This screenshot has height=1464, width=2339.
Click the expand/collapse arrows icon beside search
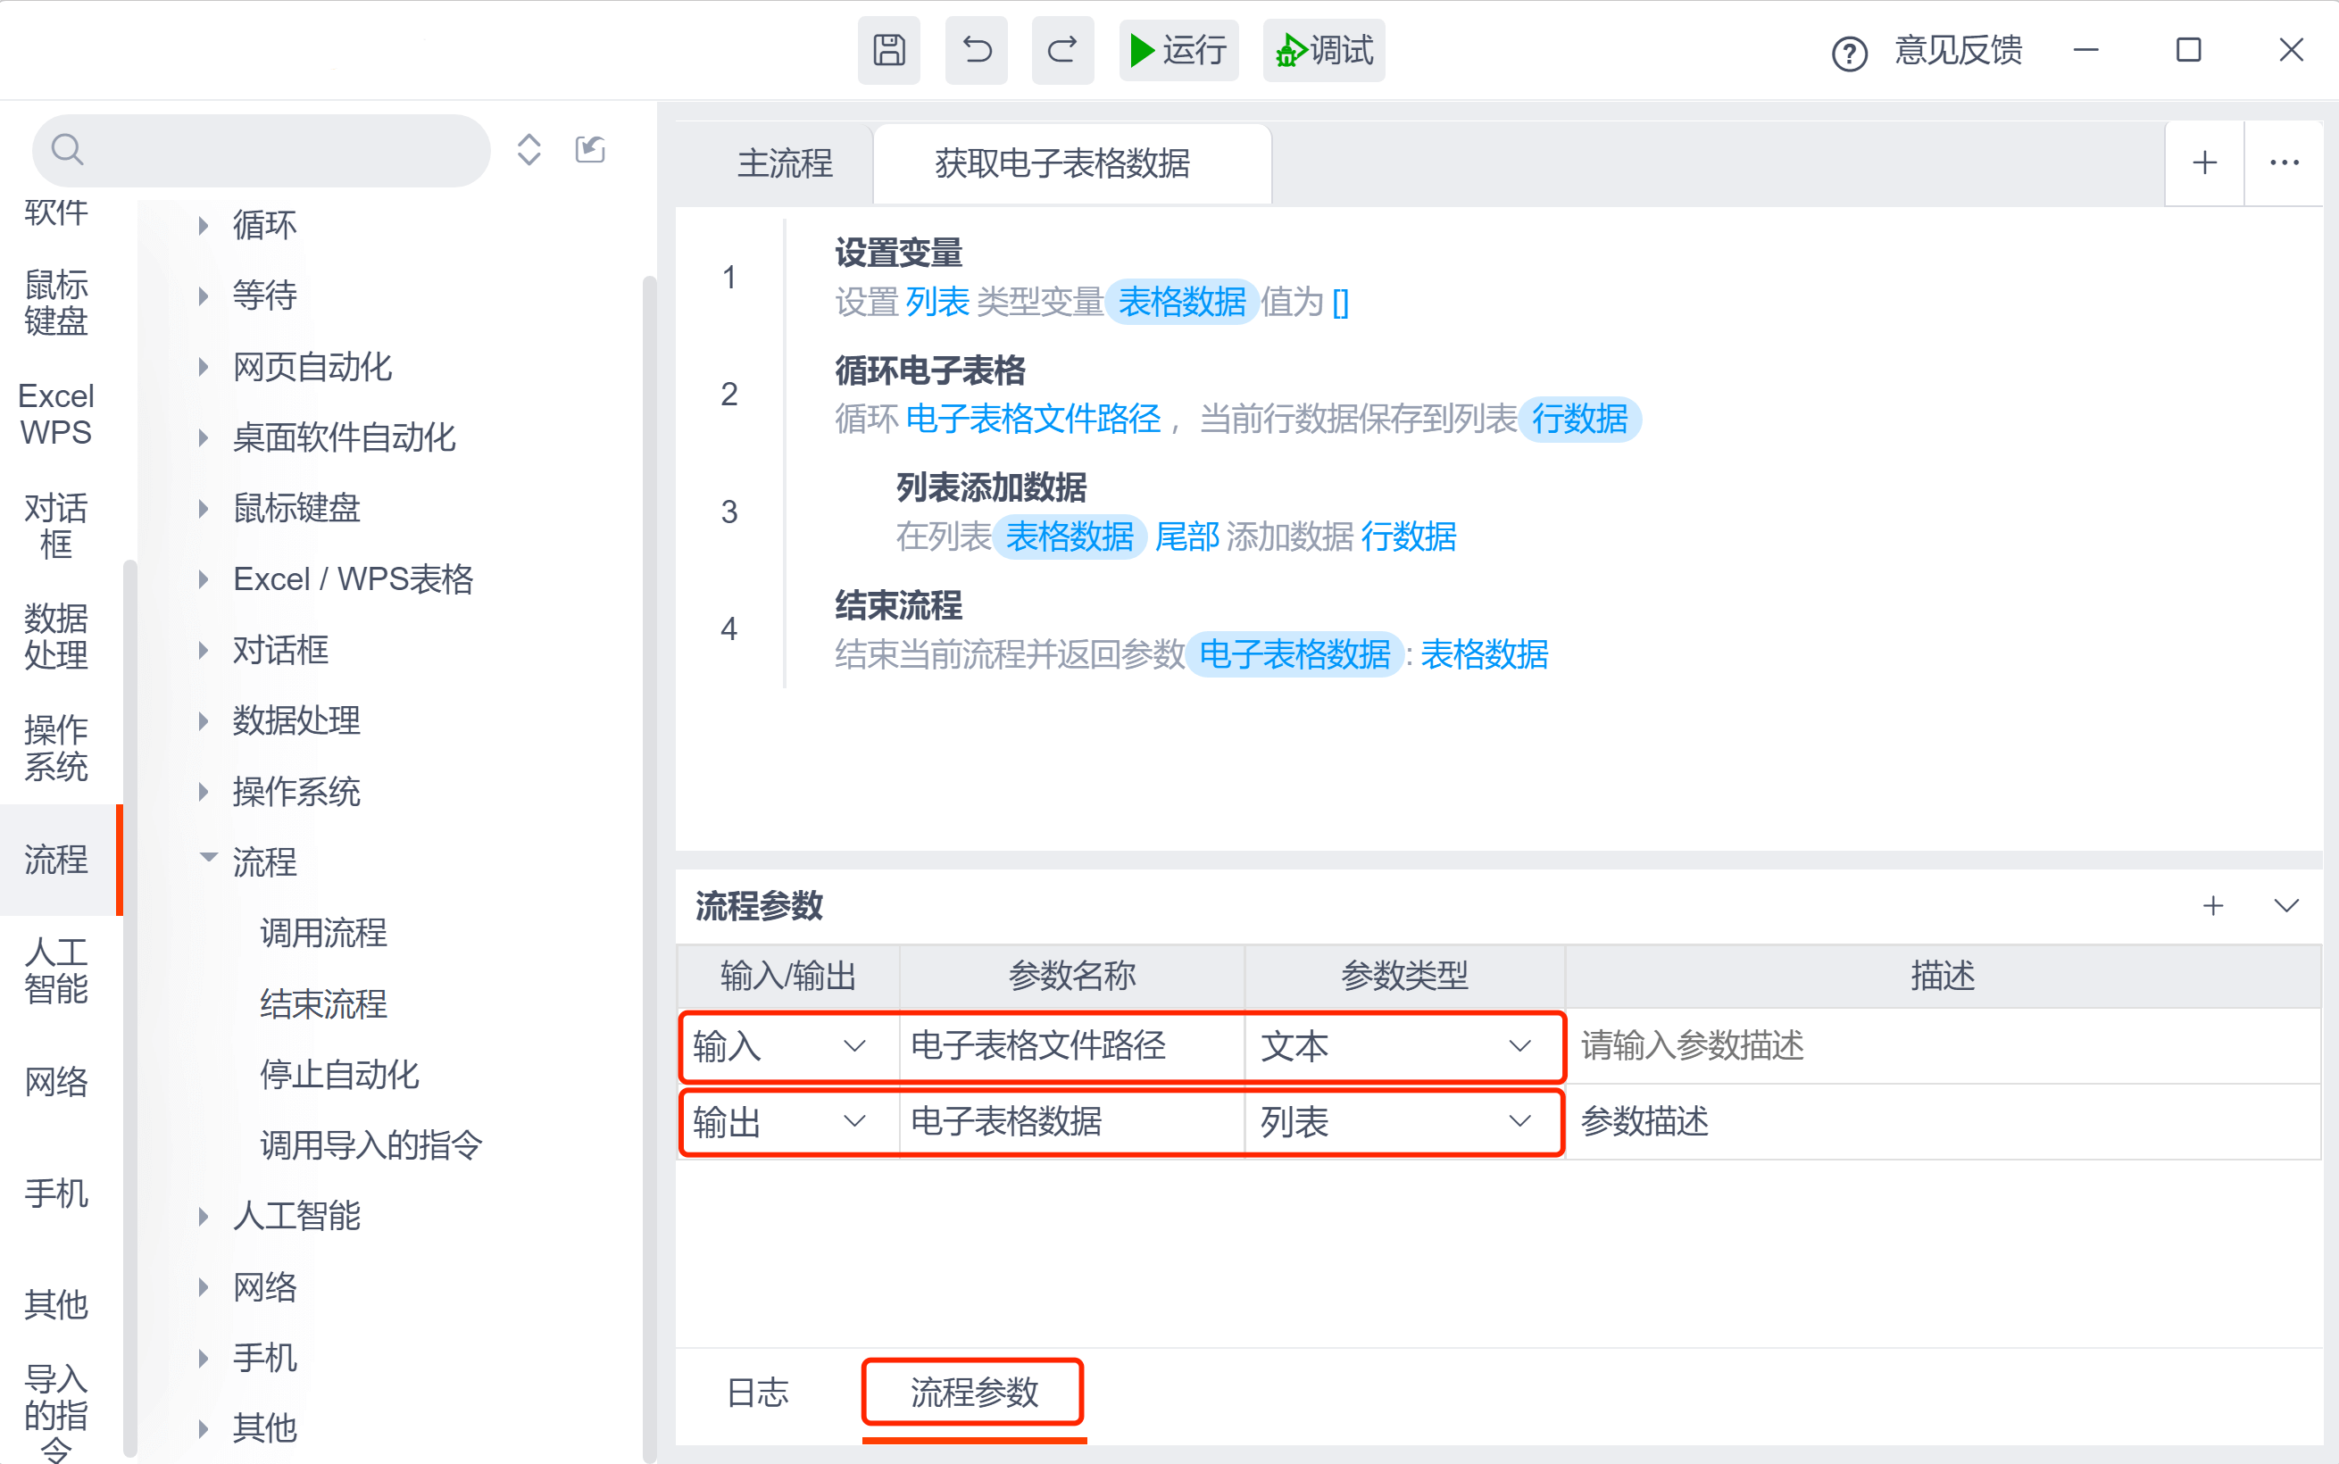[x=529, y=149]
